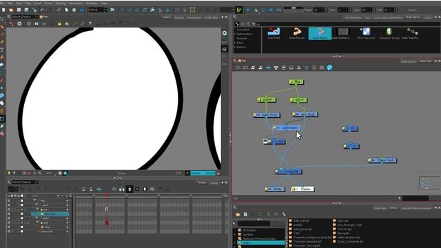Viewport: 441px width, 248px height.
Task: Click the pencil tool in left toolbar
Action: pos(2,41)
